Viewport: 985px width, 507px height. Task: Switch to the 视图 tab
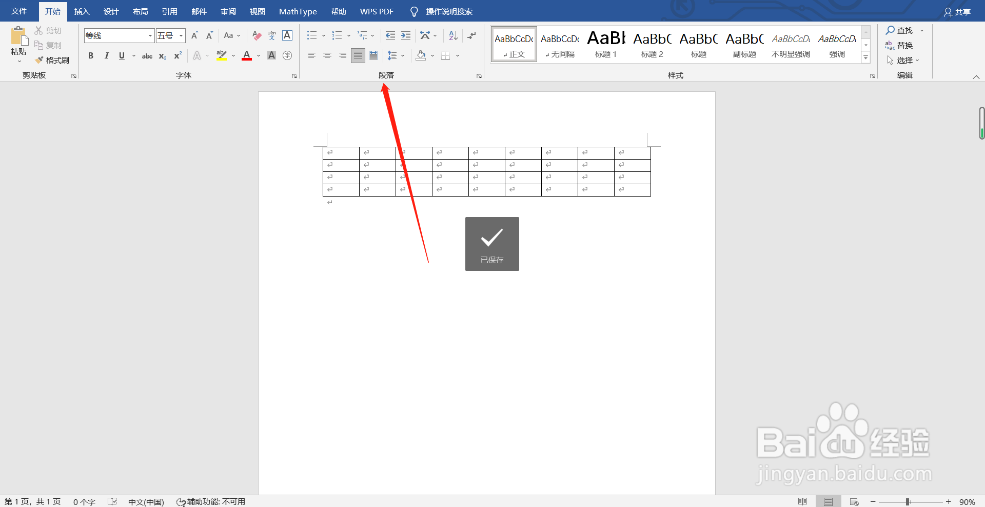257,11
